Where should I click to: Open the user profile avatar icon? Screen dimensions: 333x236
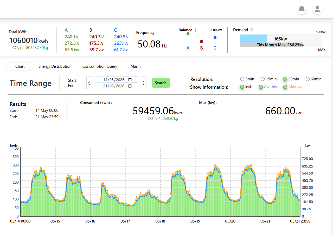pyautogui.click(x=317, y=9)
